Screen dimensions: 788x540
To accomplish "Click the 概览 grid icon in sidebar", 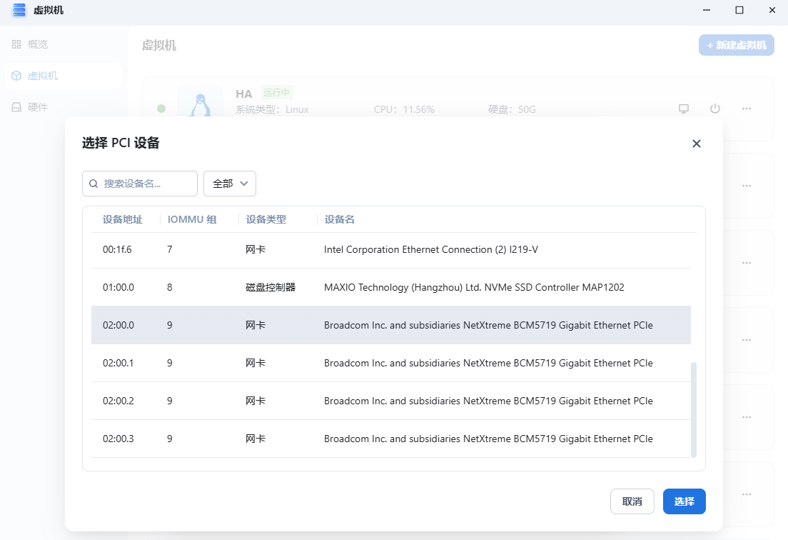I will tap(16, 45).
